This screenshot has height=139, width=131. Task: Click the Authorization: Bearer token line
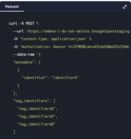point(71,47)
